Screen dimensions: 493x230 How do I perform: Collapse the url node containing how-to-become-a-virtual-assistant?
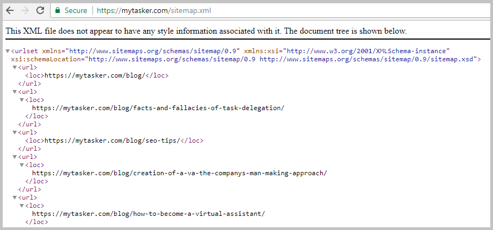15,197
